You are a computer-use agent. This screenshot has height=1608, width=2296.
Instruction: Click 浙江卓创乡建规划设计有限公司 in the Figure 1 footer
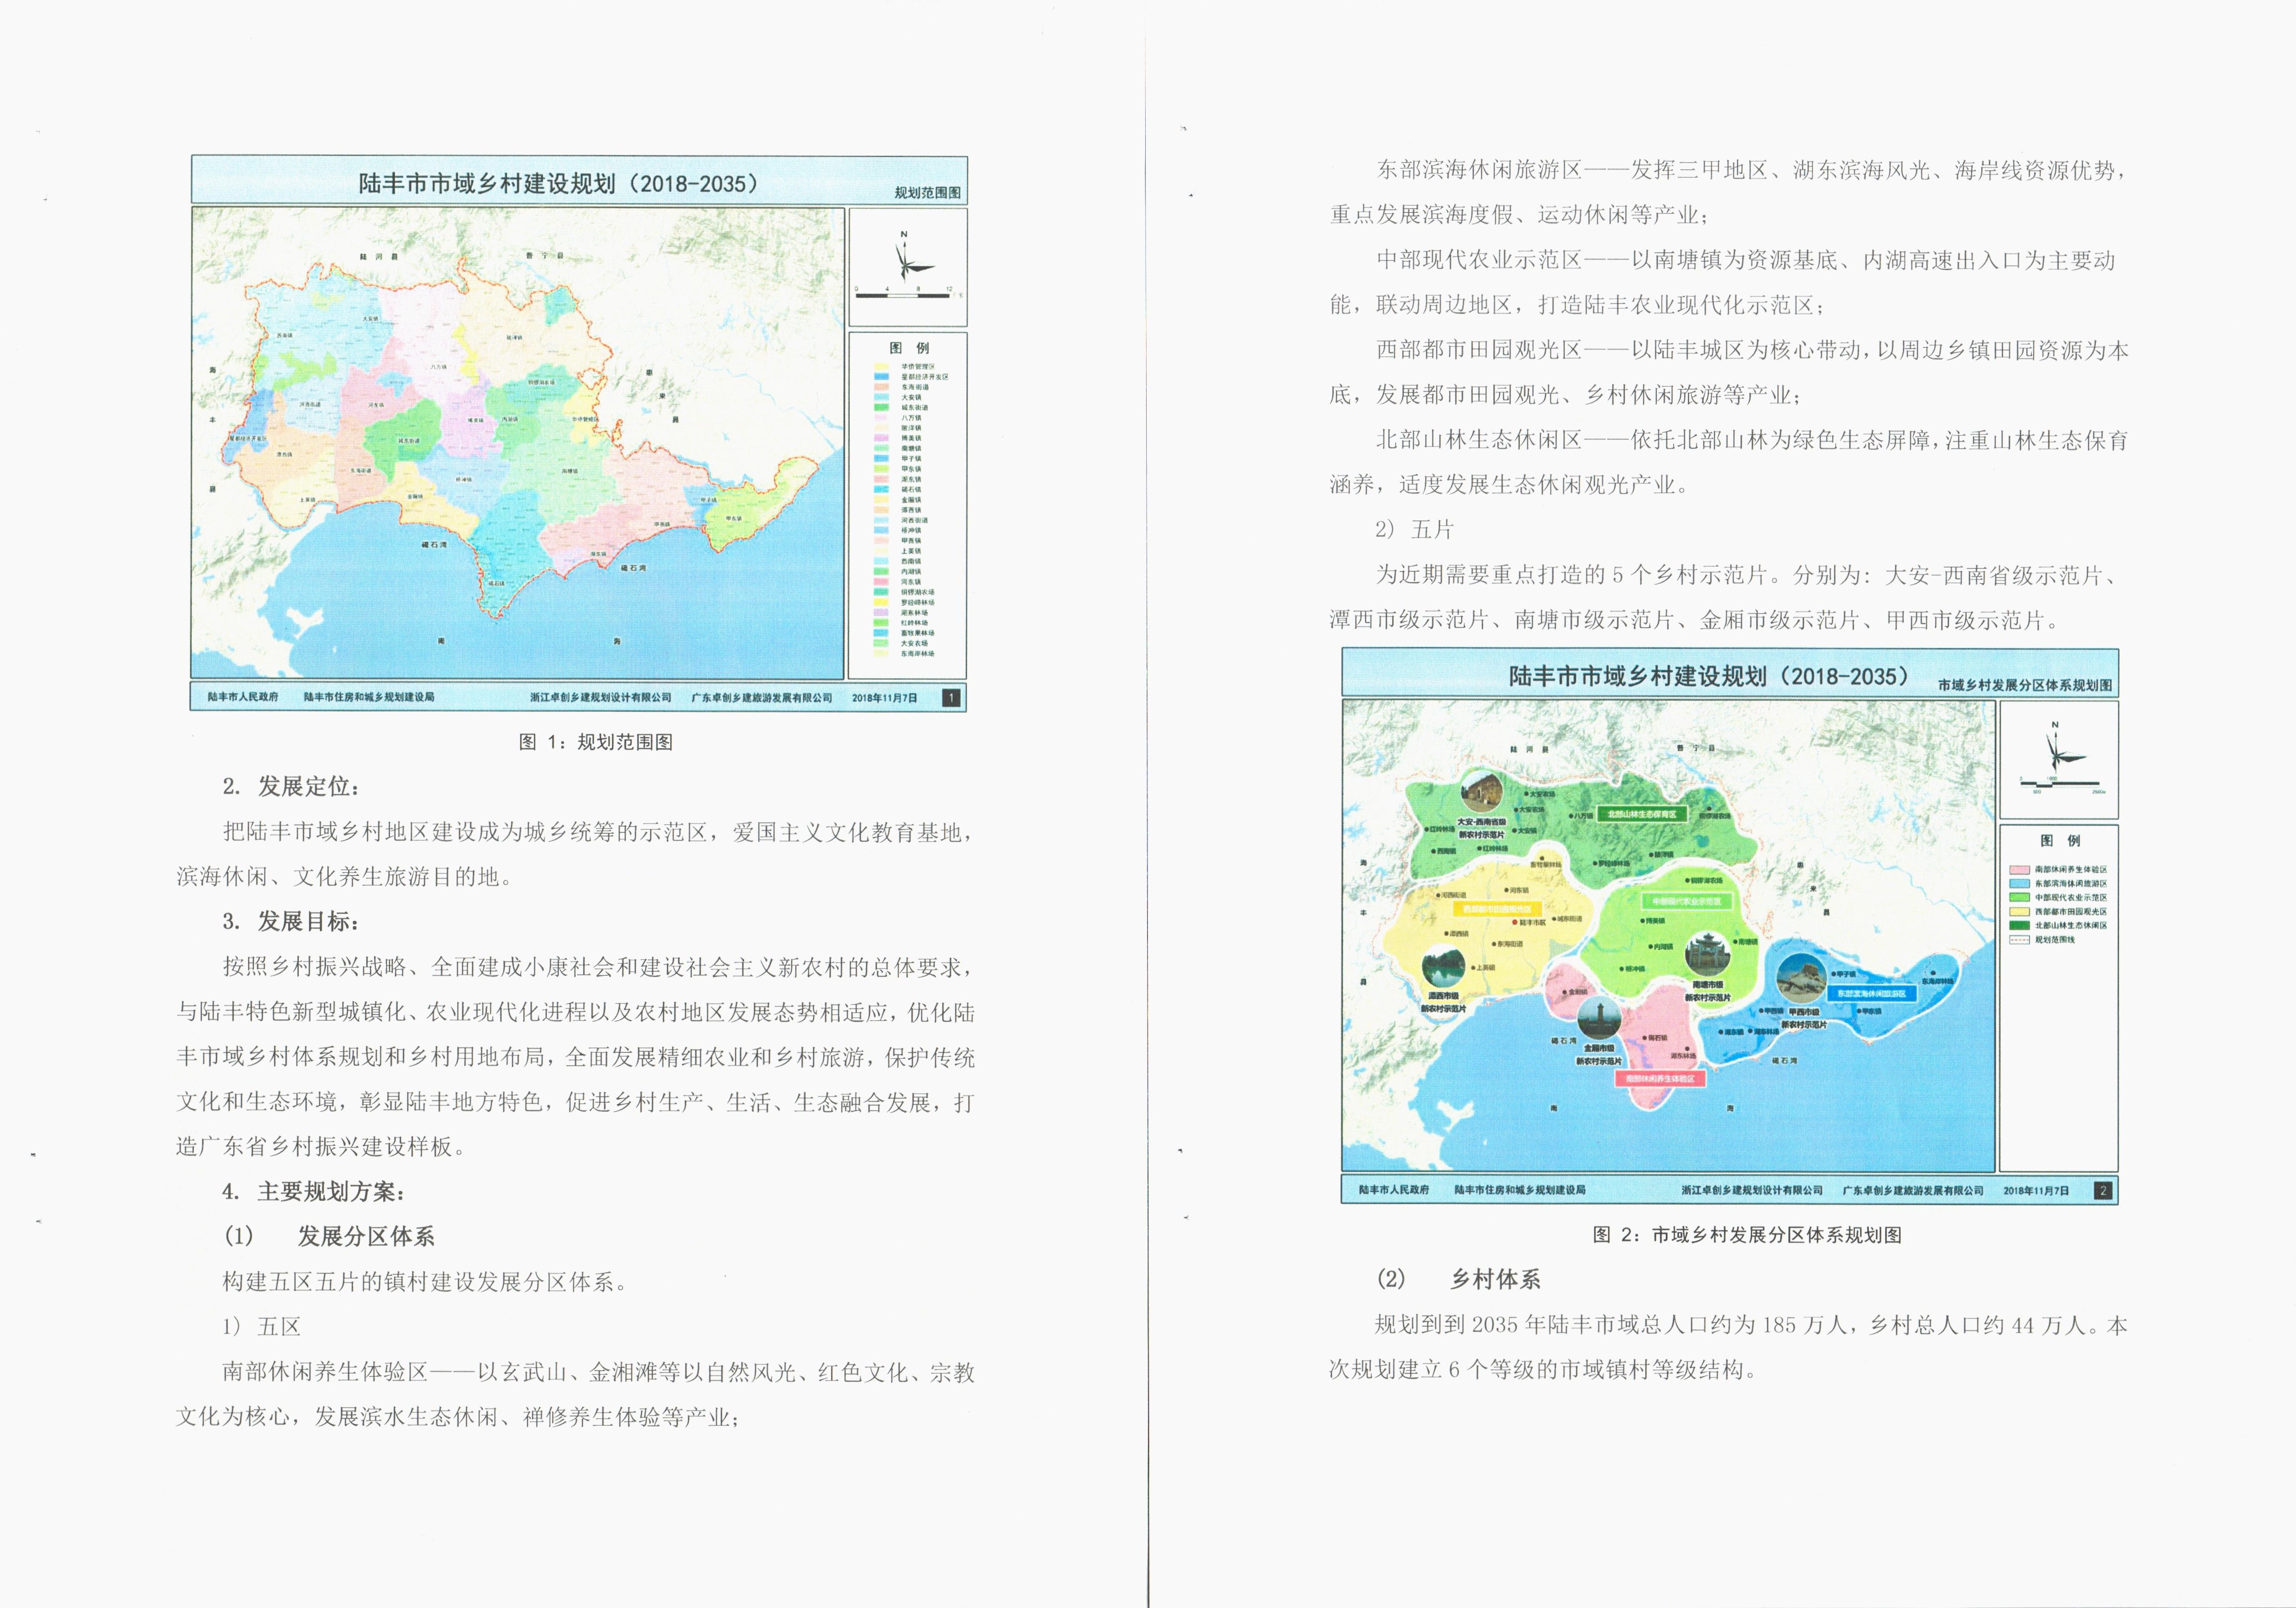(601, 698)
